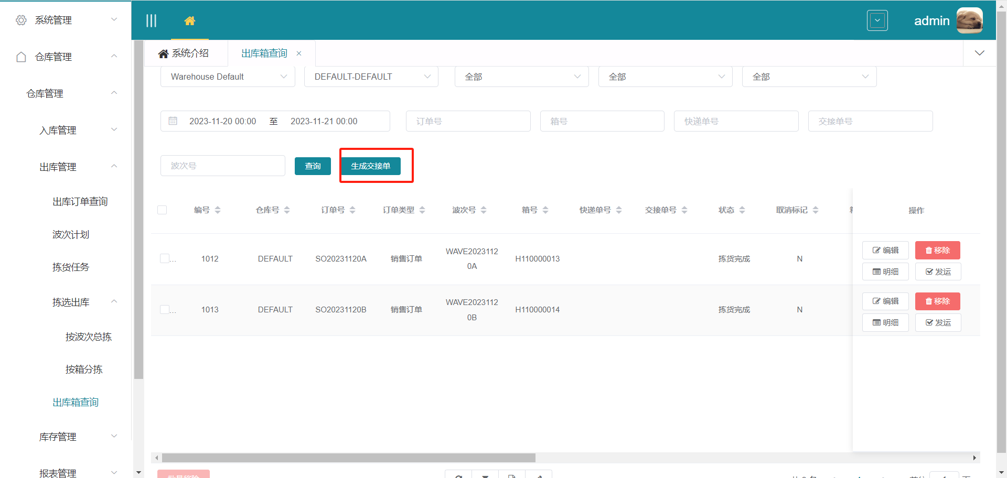Click the sidebar vertical scrollbar

138,210
